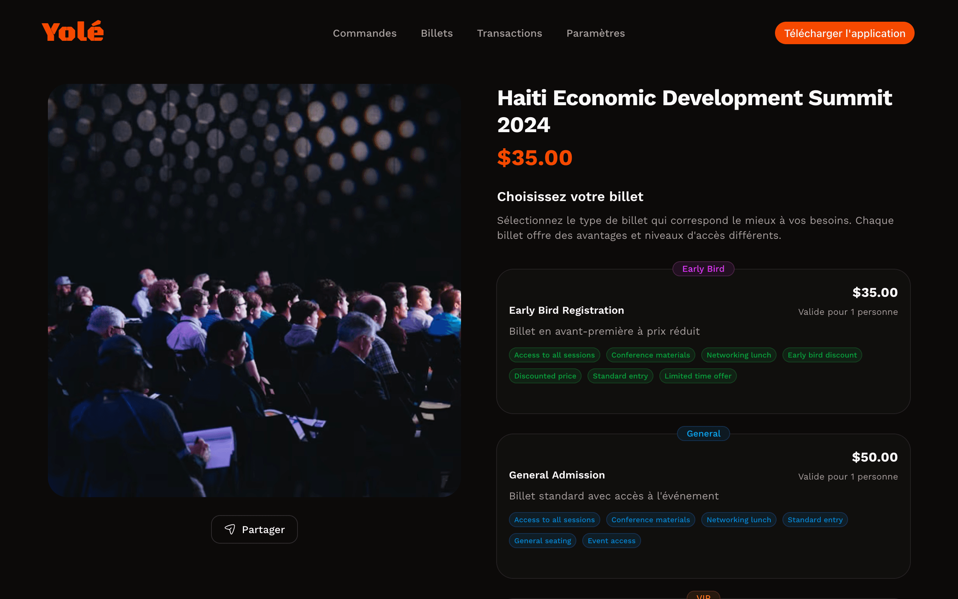The width and height of the screenshot is (958, 599).
Task: Click the partially visible VIP badge
Action: point(703,595)
